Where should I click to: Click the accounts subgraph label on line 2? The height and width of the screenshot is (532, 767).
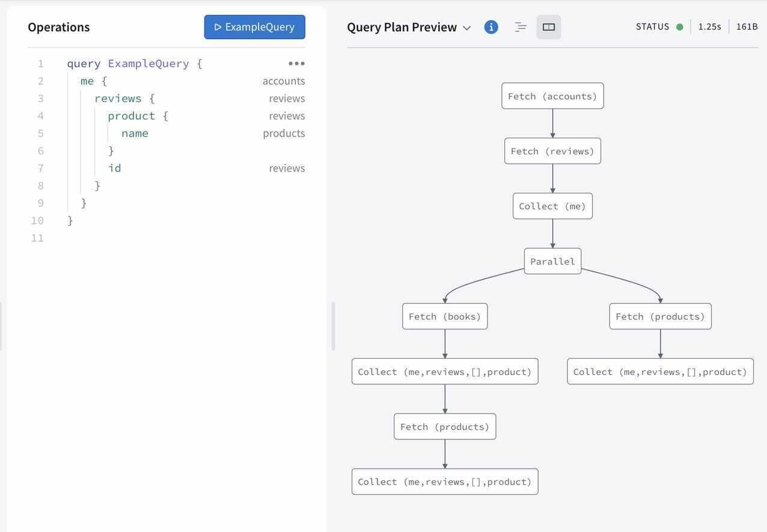tap(284, 81)
